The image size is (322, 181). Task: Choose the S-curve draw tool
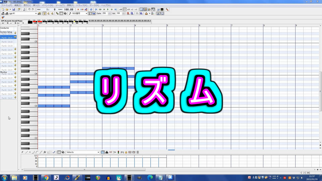click(x=41, y=152)
